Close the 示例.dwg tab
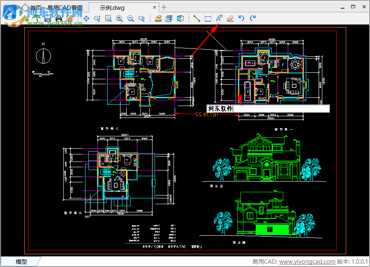Image resolution: width=370 pixels, height=267 pixels. point(155,7)
